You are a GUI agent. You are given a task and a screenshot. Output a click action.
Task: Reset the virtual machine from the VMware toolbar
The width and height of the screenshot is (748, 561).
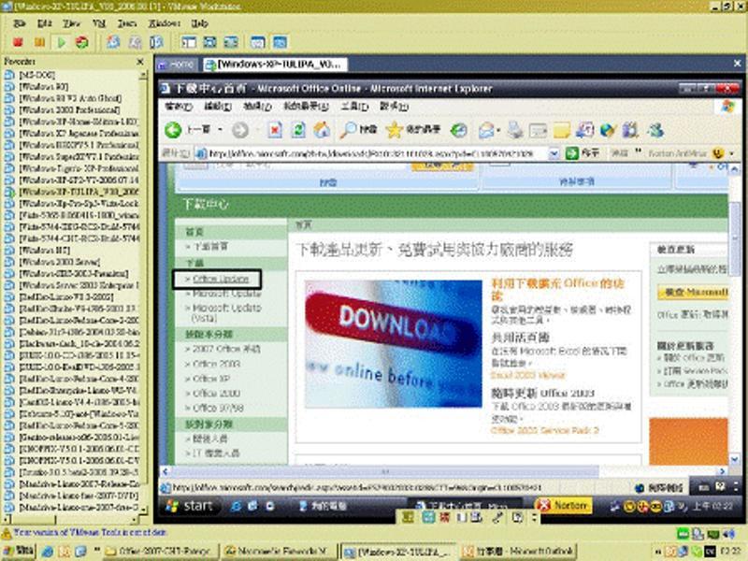pyautogui.click(x=82, y=42)
